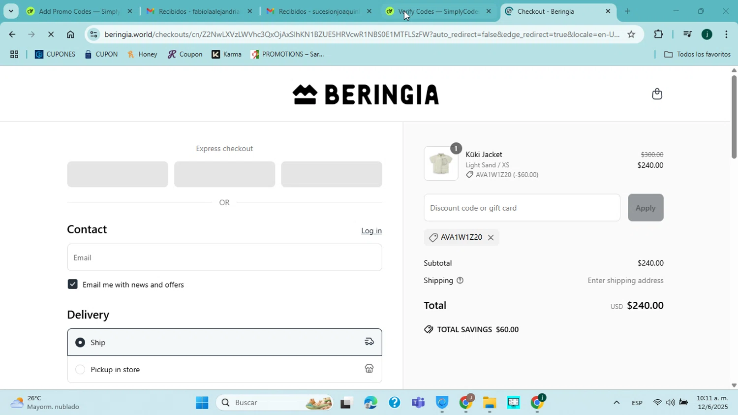Open the clock and date panel

pyautogui.click(x=712, y=403)
